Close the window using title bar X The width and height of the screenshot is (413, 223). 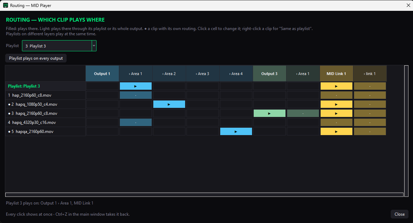tap(408, 5)
